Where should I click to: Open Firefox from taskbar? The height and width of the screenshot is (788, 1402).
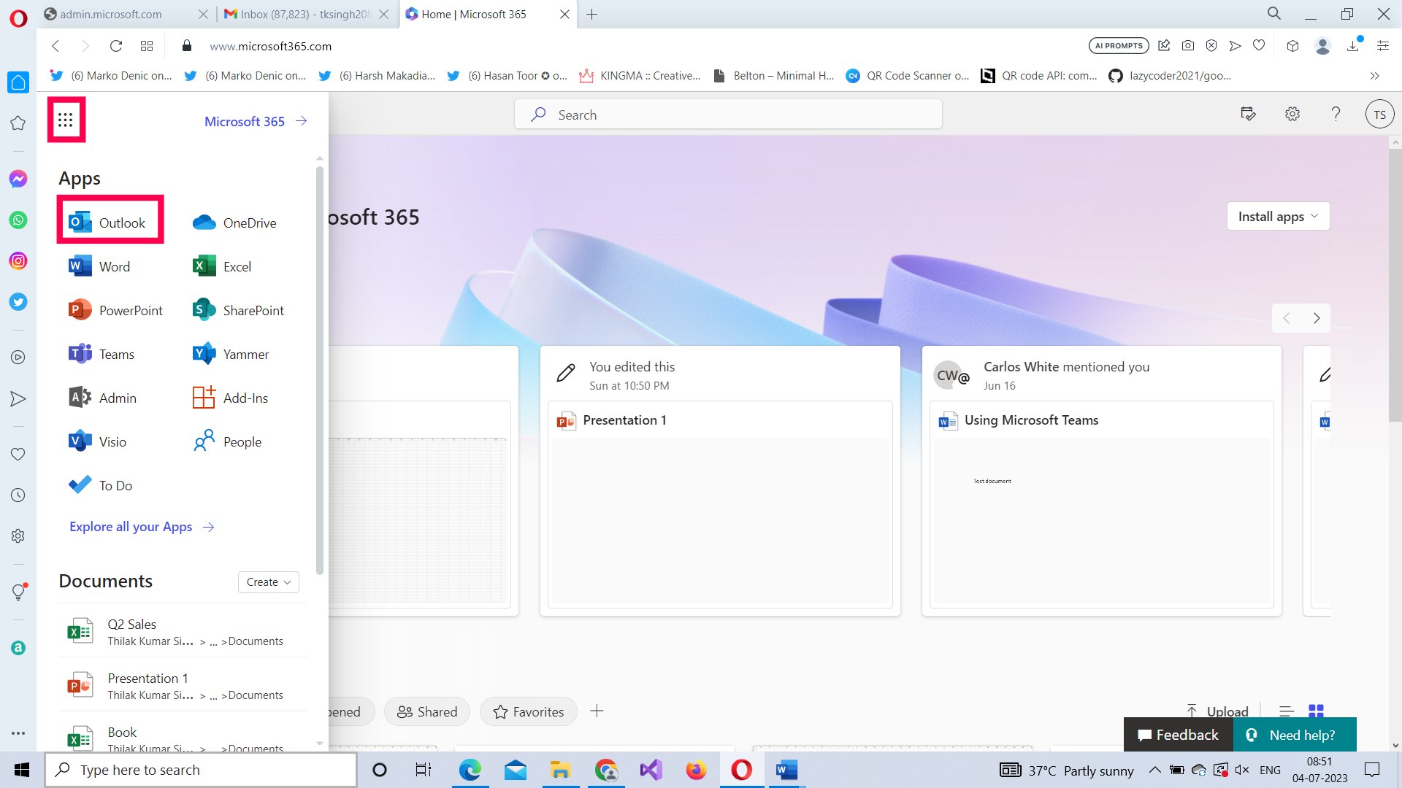[696, 770]
